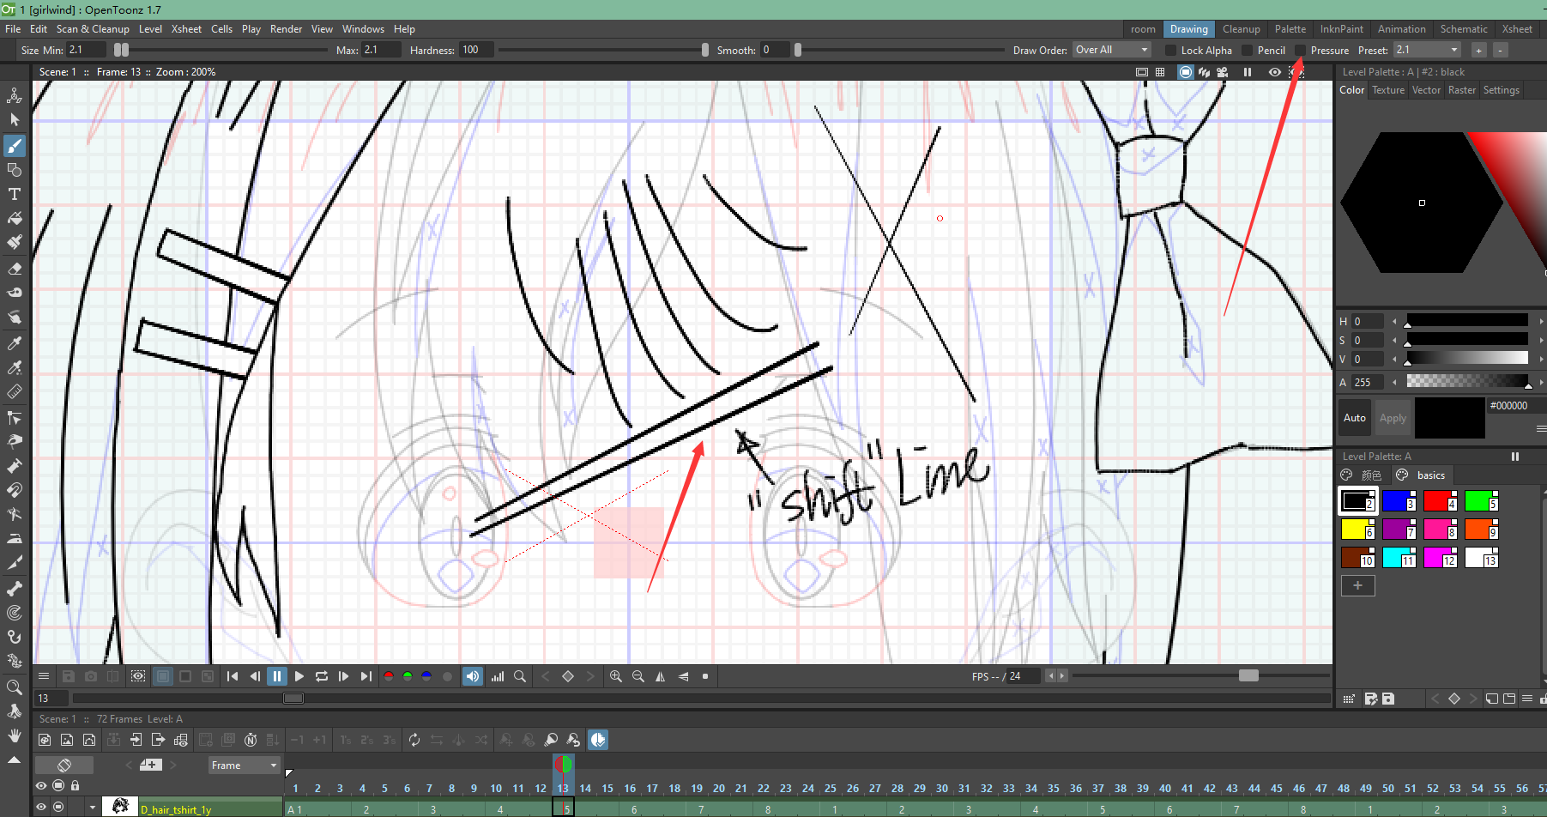
Task: Switch to the Cleanup room tab
Action: [x=1242, y=28]
